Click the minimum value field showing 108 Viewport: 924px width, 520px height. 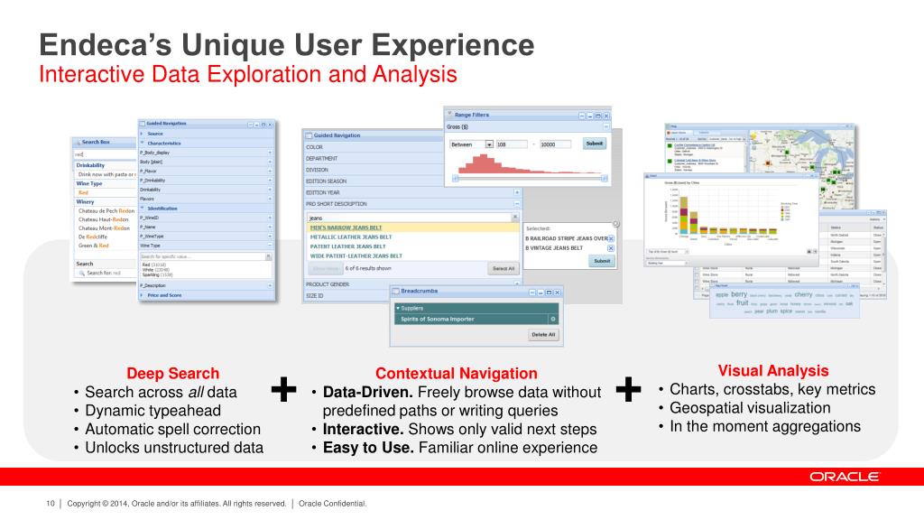coord(511,144)
